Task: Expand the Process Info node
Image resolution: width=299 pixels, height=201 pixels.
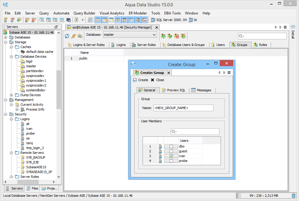Action: (x=17, y=109)
